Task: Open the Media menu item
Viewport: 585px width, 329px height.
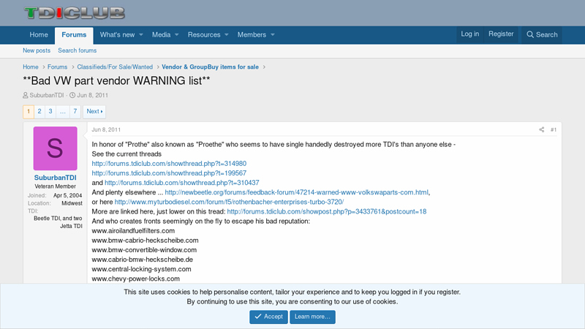Action: tap(161, 34)
